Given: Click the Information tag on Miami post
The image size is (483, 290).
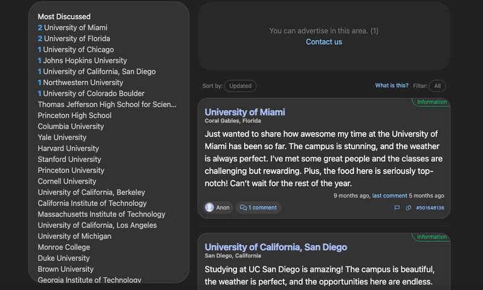Looking at the screenshot, I should tap(432, 102).
